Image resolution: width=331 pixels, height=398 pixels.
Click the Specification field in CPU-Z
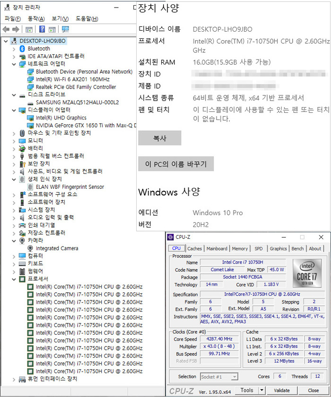pos(262,294)
